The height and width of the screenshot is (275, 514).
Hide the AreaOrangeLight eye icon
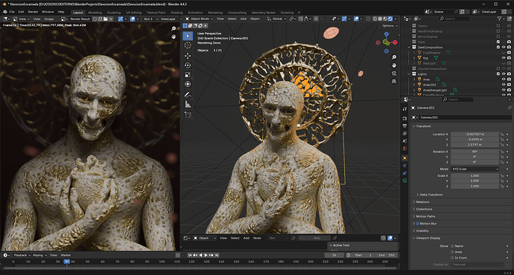pos(504,90)
